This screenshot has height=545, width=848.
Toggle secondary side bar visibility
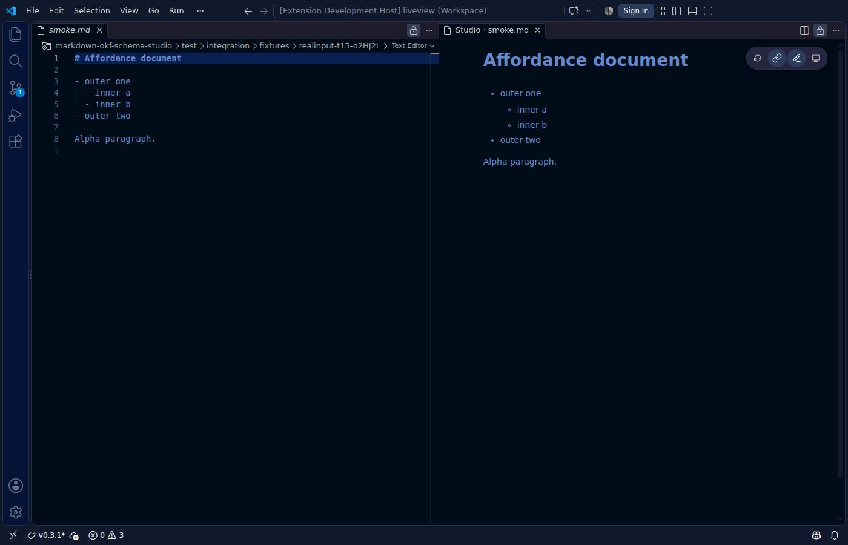pyautogui.click(x=708, y=11)
